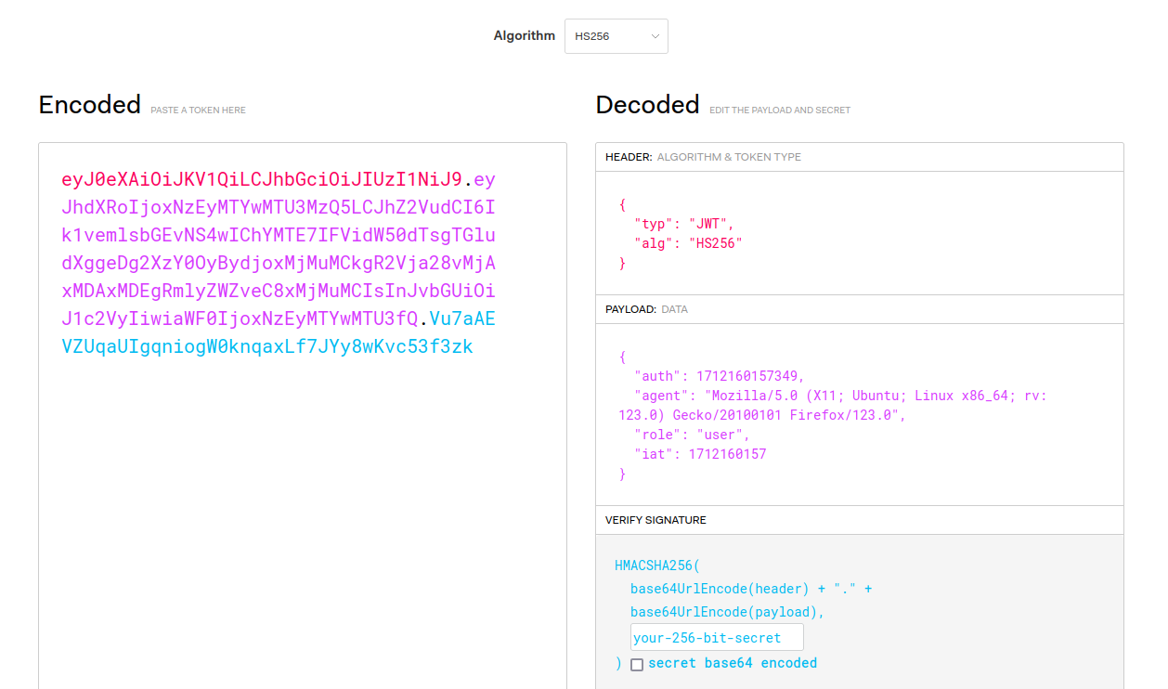Tick the secret base64 encoded checkbox

coord(637,664)
